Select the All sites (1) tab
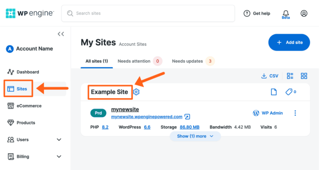The width and height of the screenshot is (332, 170). [x=97, y=61]
